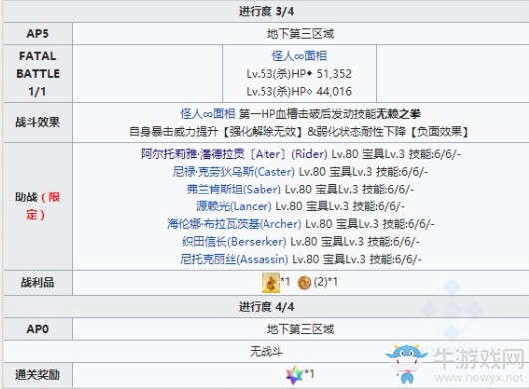
Task: Open the 怪人∞面相 enemy link in the FATAL BATTLE row
Action: 299,56
